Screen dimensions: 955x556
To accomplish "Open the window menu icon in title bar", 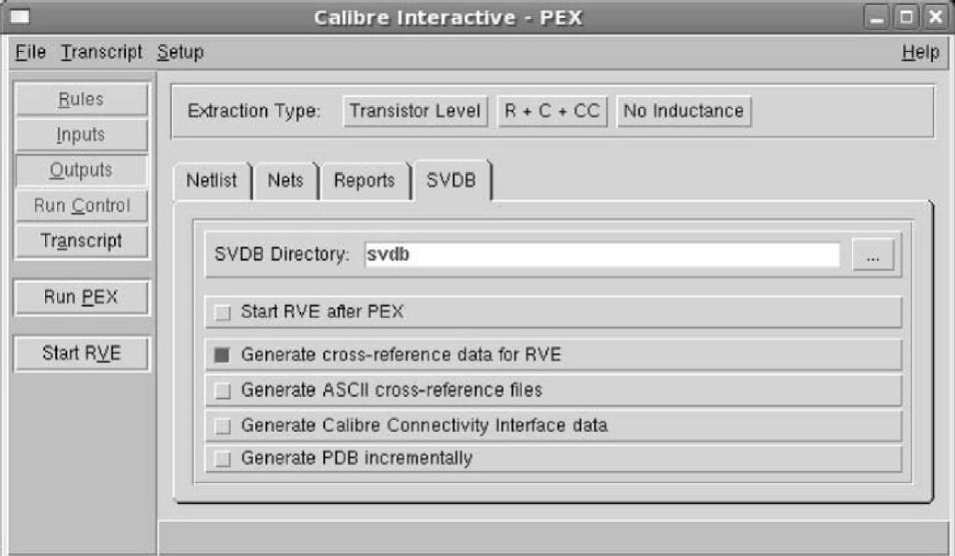I will pos(20,16).
